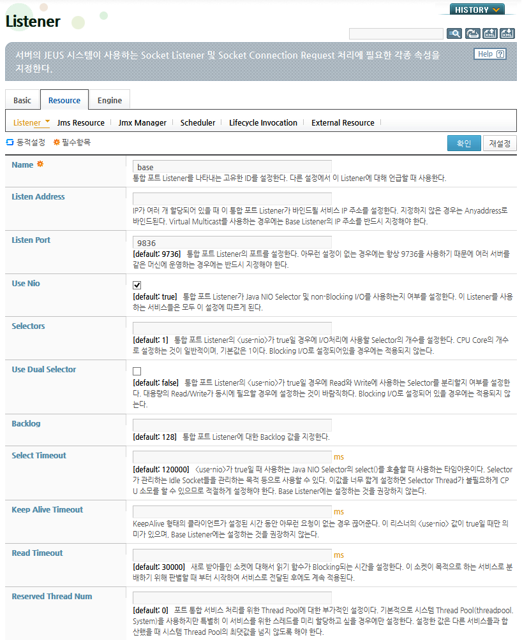Screen dimensions: 522x640
Task: Open External Resource submenu
Action: [x=343, y=122]
